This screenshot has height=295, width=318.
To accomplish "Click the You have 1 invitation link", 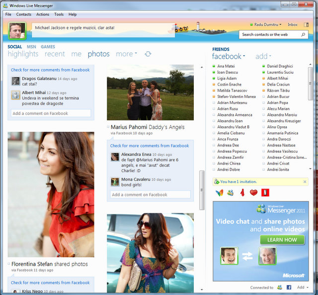I will pos(238,182).
